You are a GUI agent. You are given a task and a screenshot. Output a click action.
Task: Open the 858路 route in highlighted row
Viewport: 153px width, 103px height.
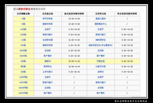(x=23, y=61)
